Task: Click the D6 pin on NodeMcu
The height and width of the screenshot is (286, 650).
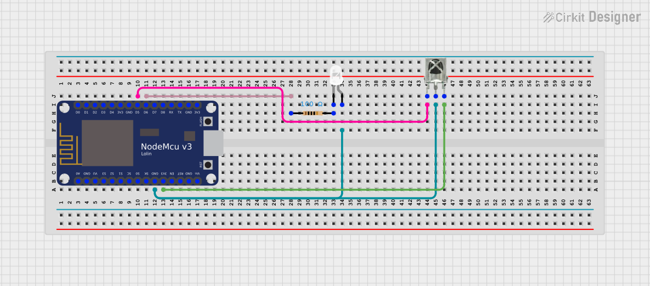Action: tap(146, 105)
